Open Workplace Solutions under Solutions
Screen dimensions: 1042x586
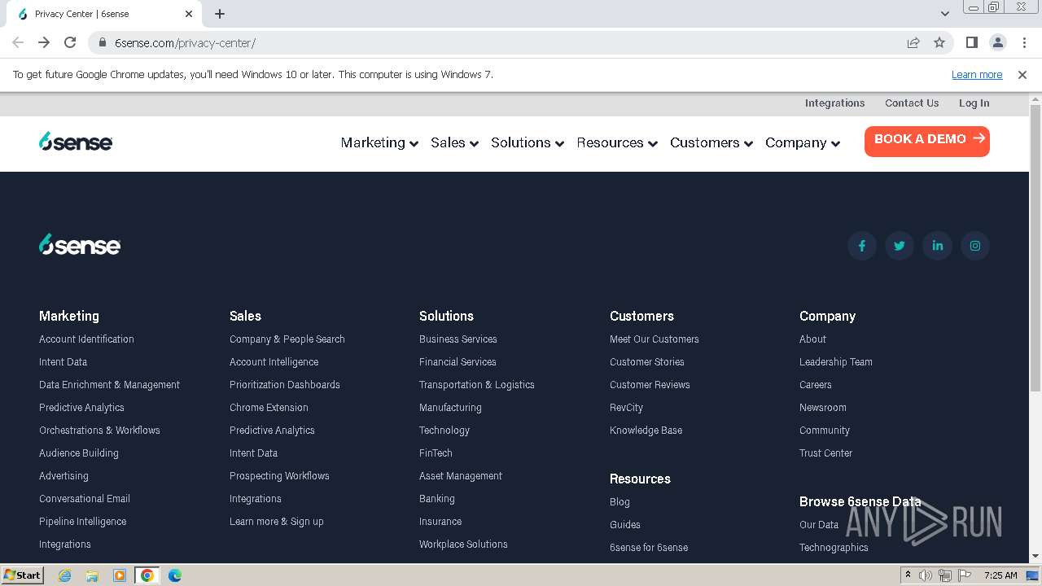point(463,544)
